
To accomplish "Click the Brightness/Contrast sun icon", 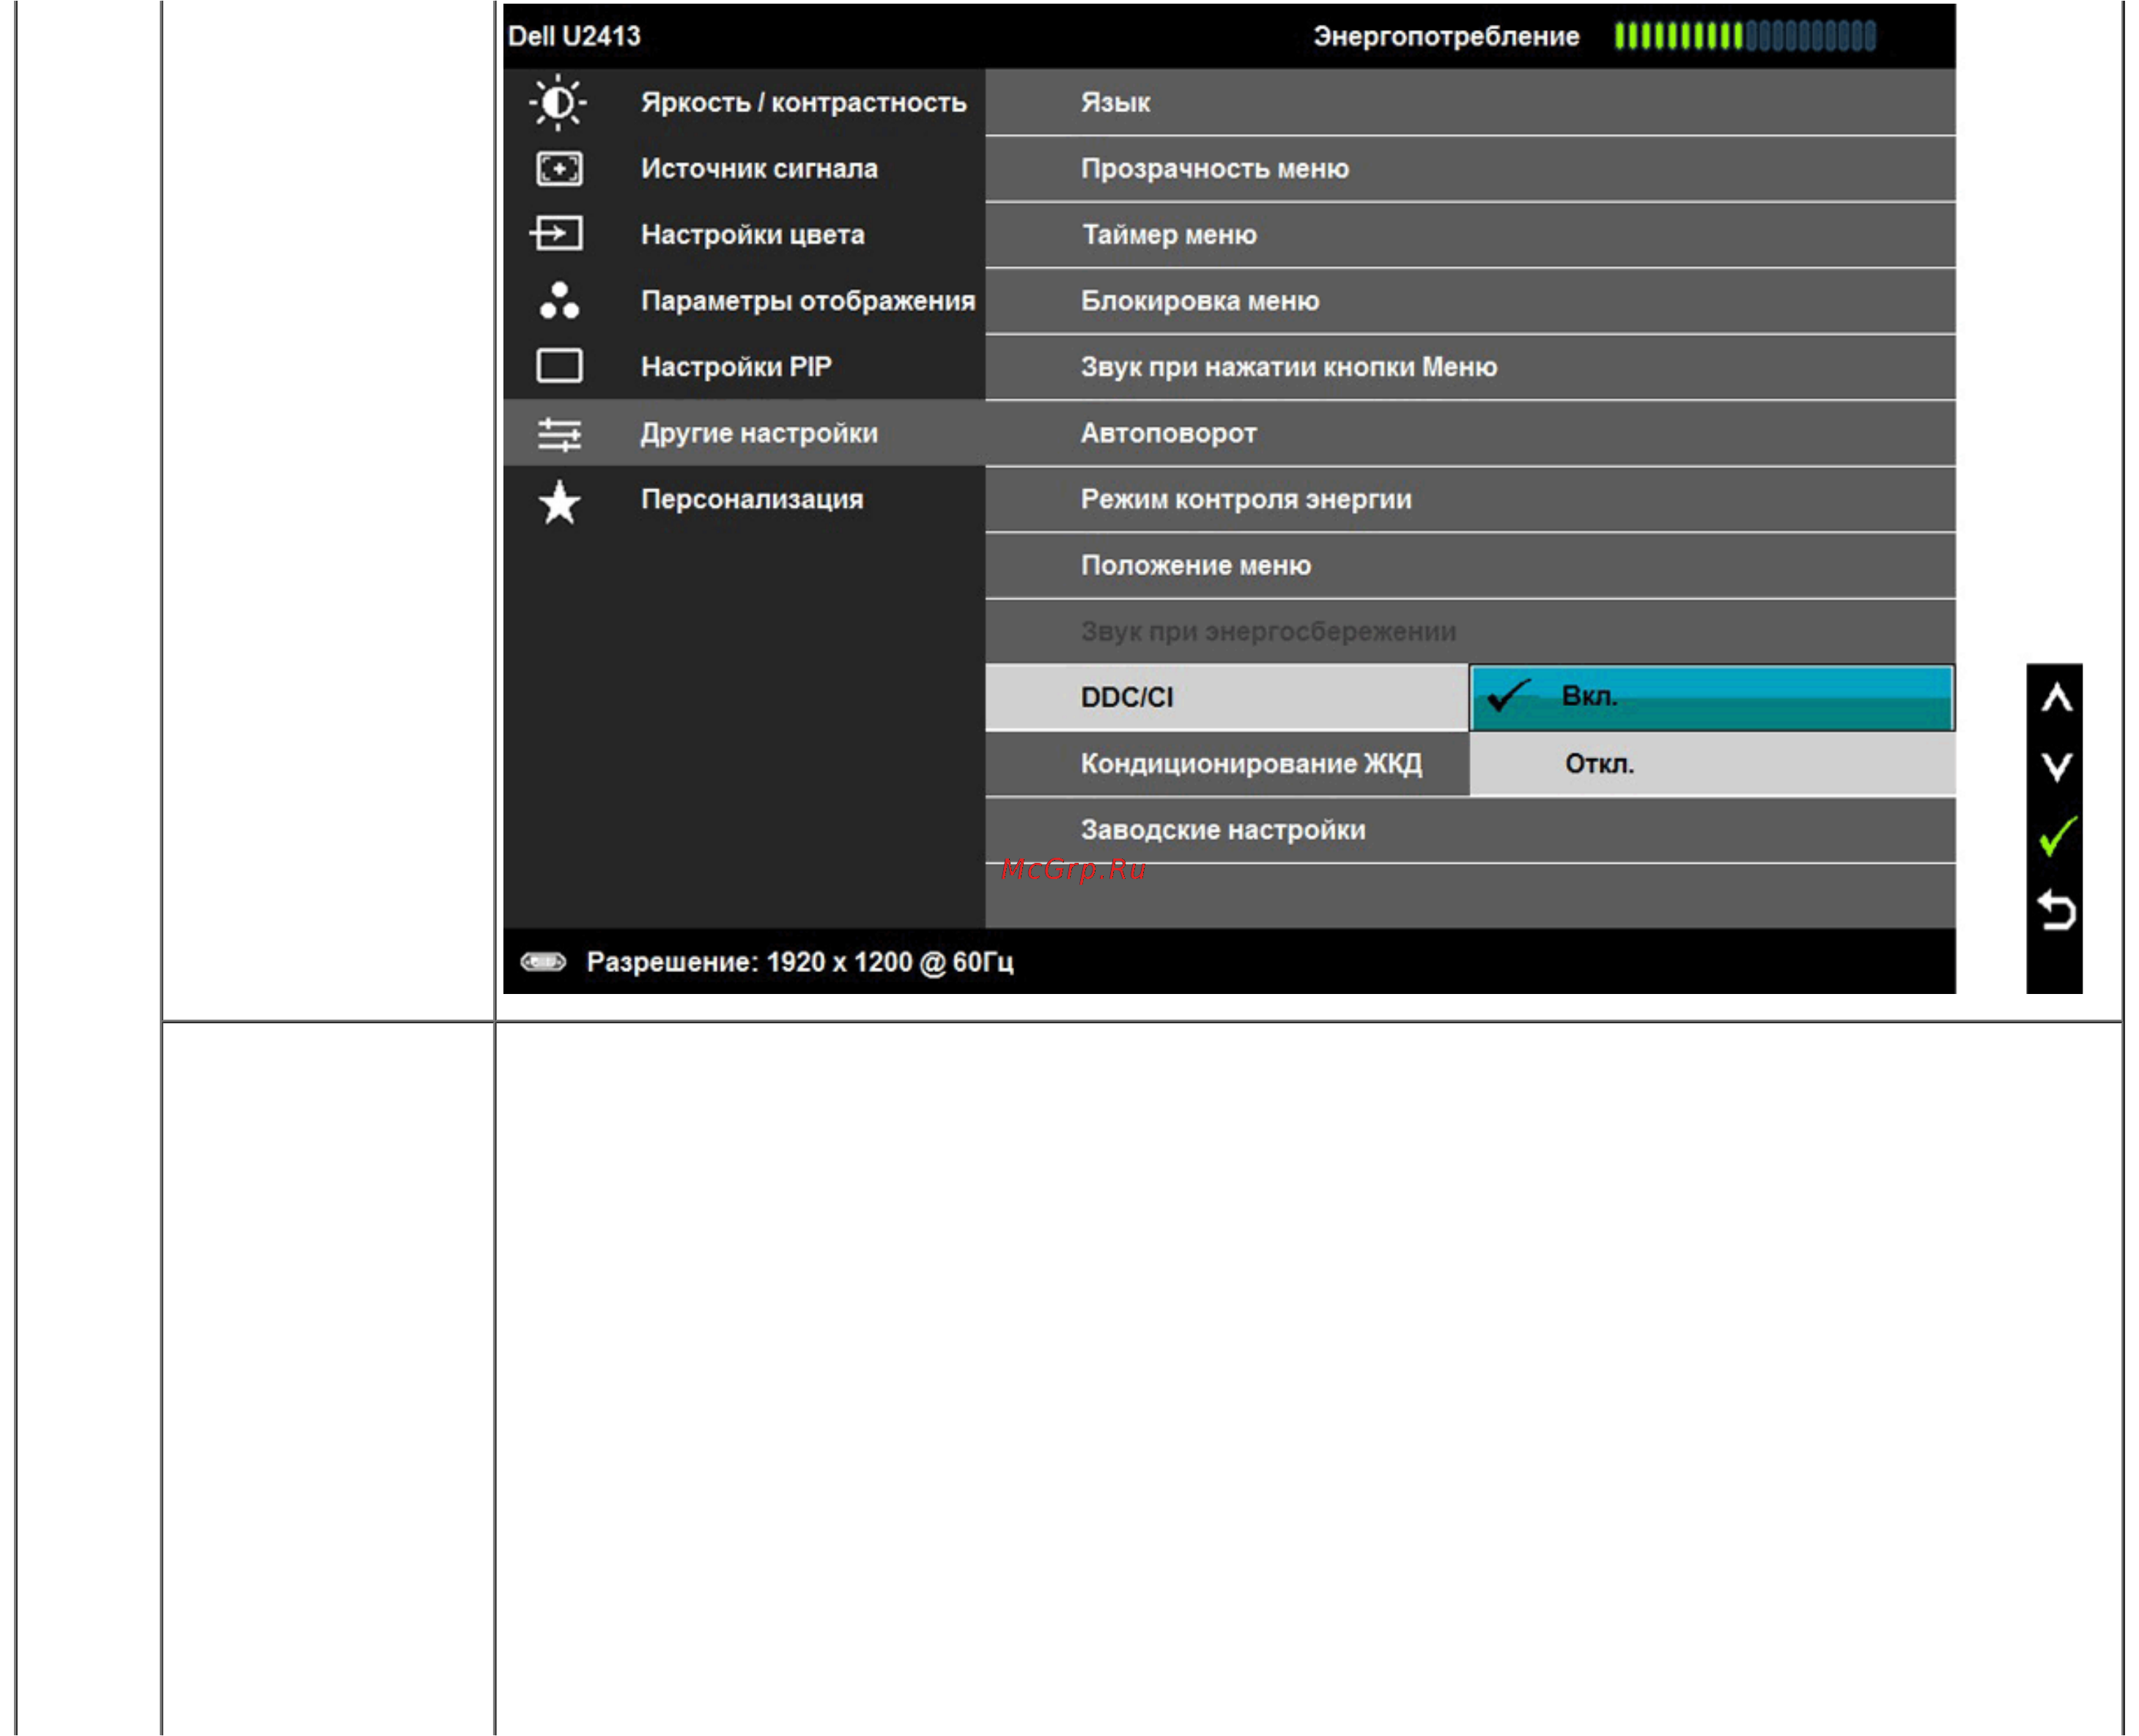I will tap(558, 102).
